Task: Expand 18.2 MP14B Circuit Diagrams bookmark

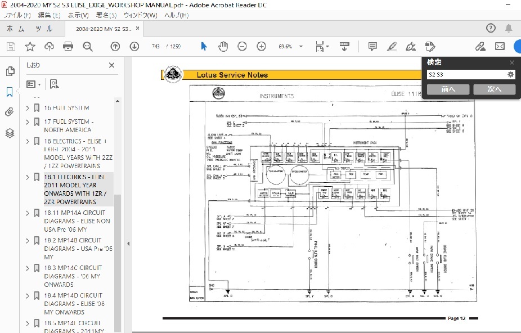Action: point(28,241)
